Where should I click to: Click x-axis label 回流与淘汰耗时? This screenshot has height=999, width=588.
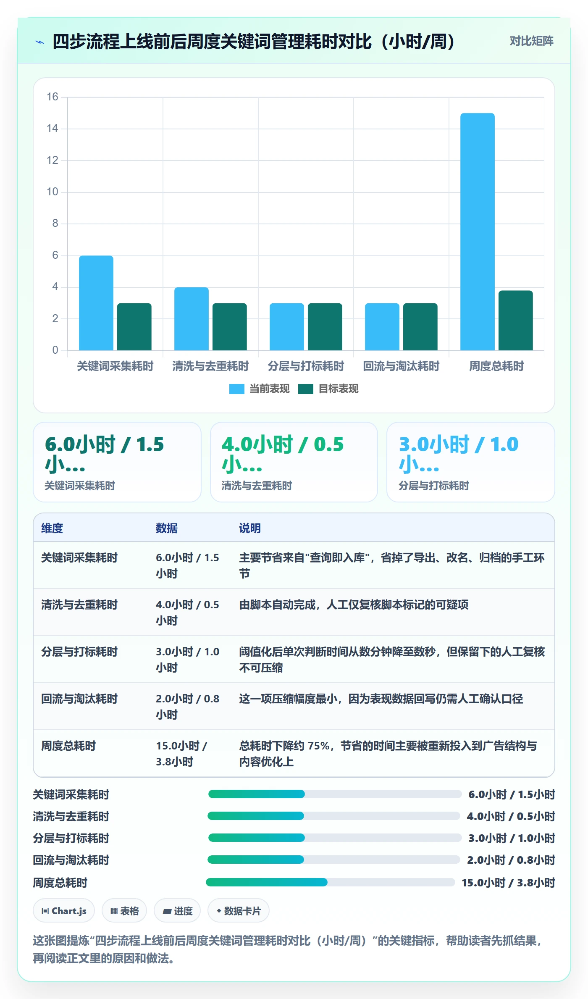click(x=401, y=366)
